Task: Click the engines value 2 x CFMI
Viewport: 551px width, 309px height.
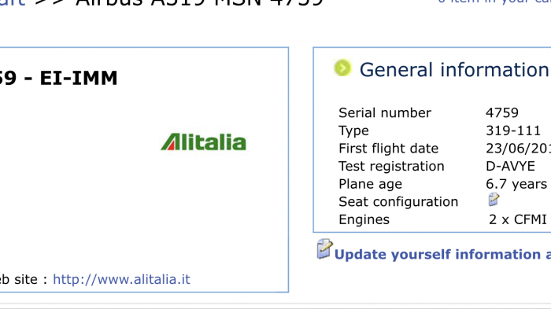Action: click(518, 219)
